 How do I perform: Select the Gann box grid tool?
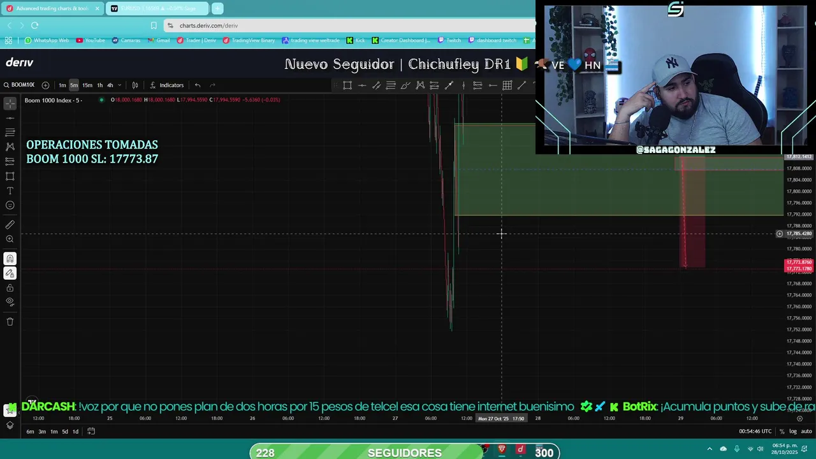[x=507, y=85]
